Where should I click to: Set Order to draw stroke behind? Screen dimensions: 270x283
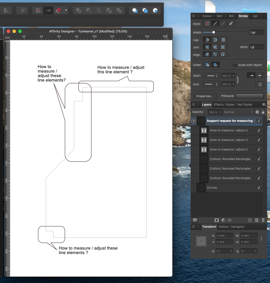[207, 65]
